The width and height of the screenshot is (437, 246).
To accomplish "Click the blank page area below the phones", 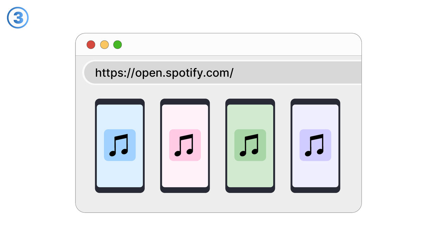I will click(219, 203).
